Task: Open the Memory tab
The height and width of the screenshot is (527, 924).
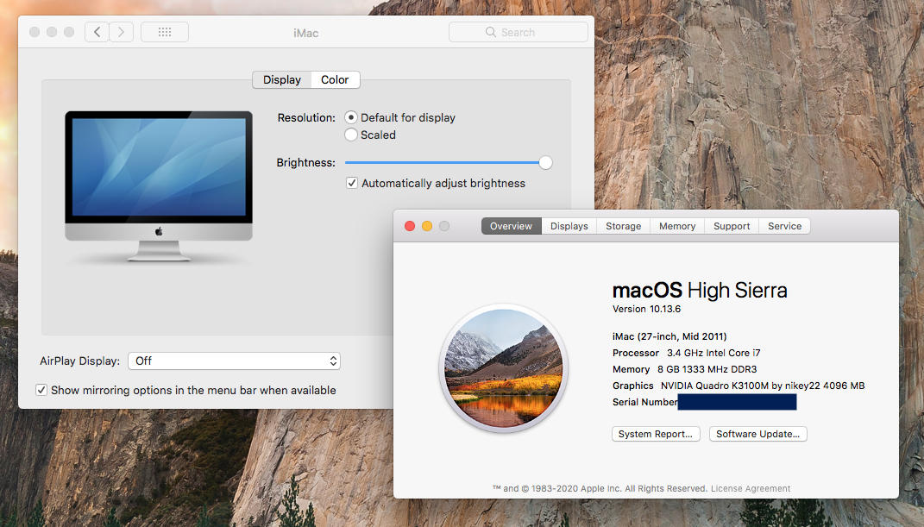Action: pyautogui.click(x=677, y=226)
